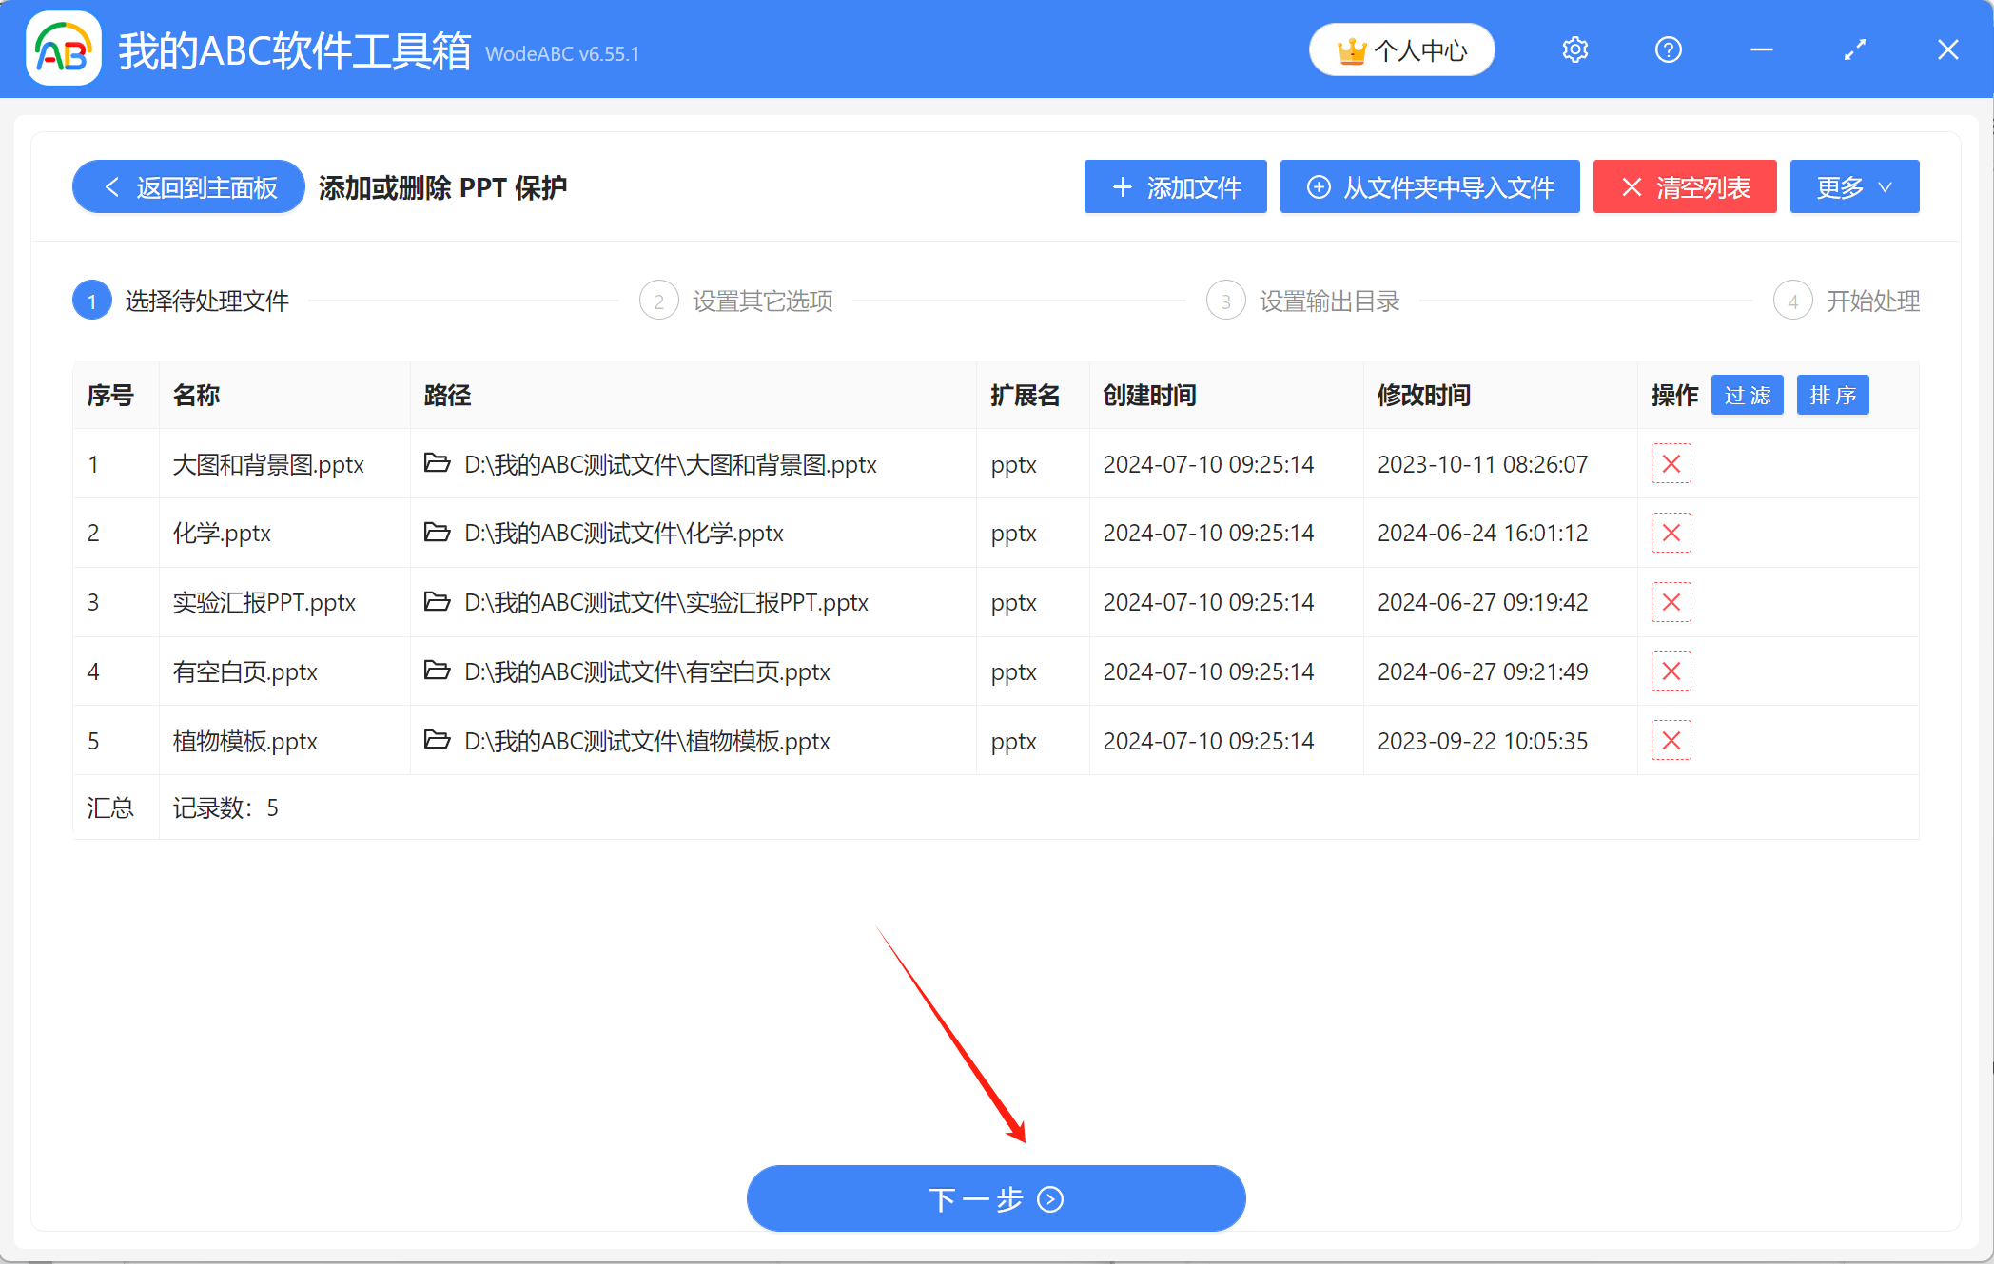Screen dimensions: 1994x1264
Task: Expand the 更多 dropdown menu
Action: (x=1853, y=186)
